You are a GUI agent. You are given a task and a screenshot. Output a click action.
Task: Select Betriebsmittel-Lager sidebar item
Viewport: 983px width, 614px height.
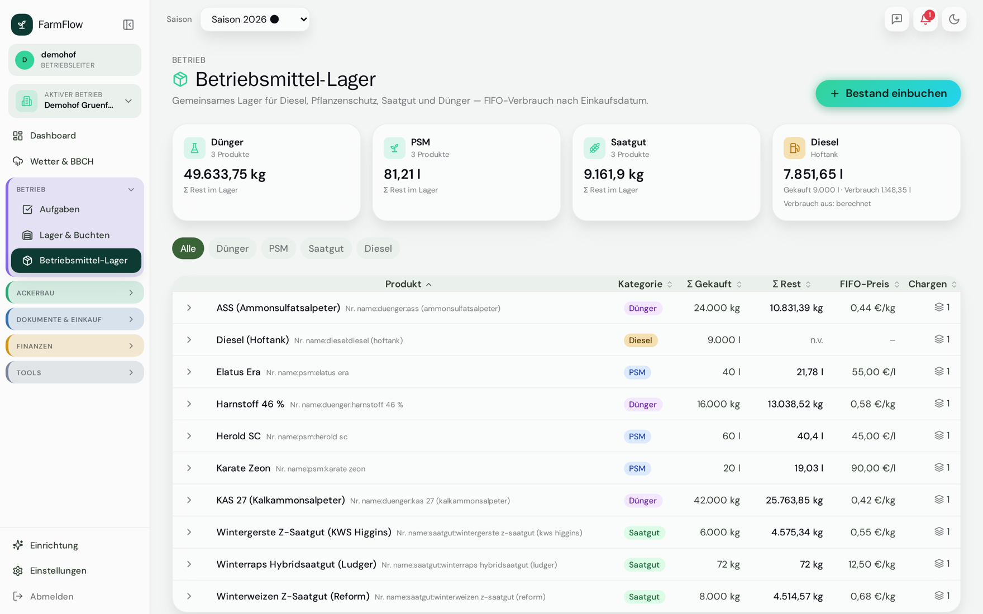(76, 261)
